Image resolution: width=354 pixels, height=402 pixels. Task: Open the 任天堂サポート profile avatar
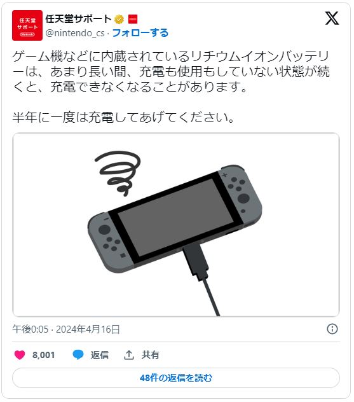(27, 25)
